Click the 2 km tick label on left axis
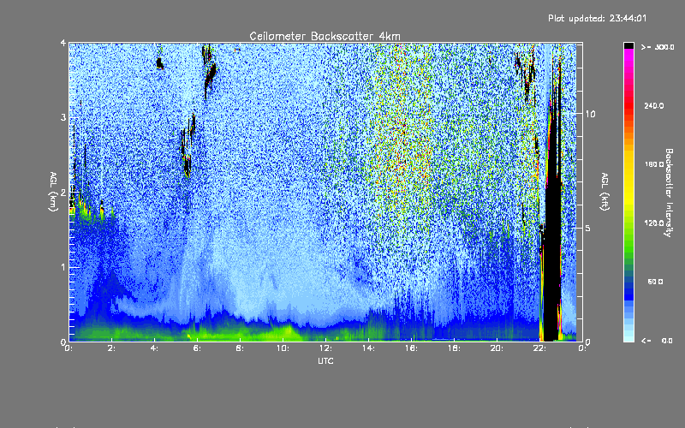 coord(63,193)
